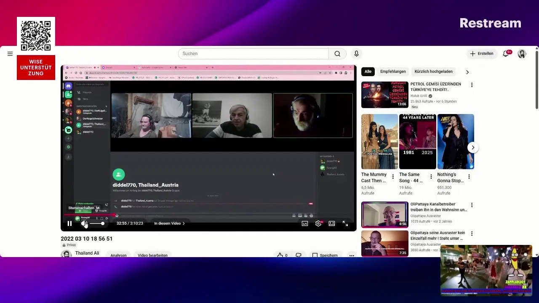Open options for 'Nothing's Gonna Stop' short
This screenshot has height=303, width=539.
[x=469, y=177]
